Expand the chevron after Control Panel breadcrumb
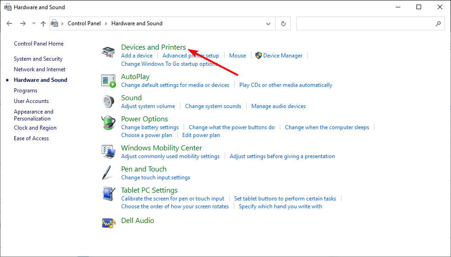Screen dimensions: 451x257 106,23
